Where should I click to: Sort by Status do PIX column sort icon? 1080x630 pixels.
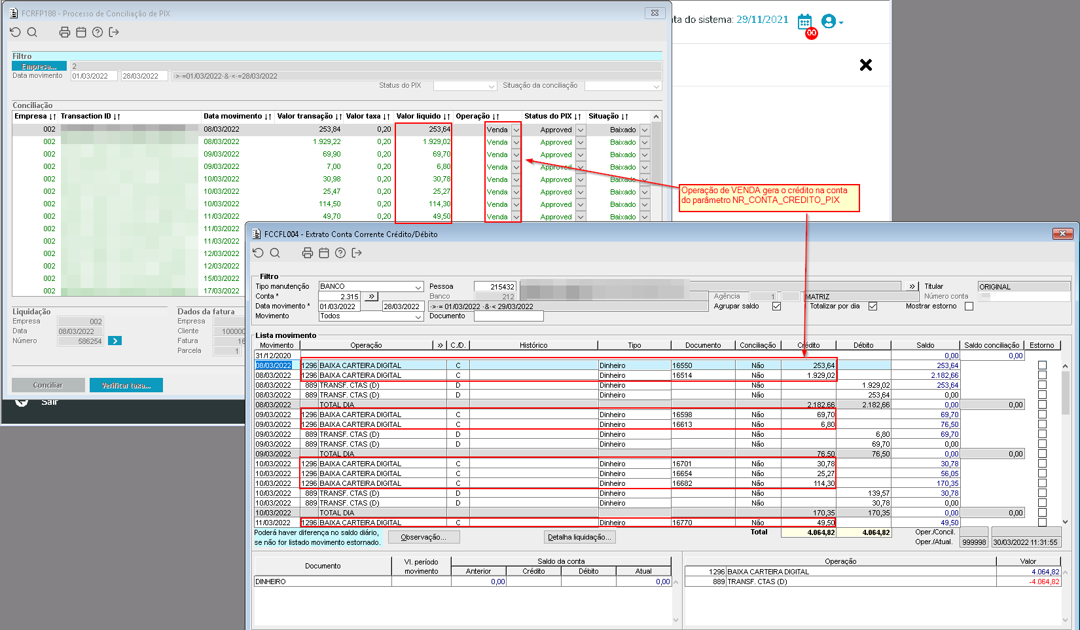(578, 117)
